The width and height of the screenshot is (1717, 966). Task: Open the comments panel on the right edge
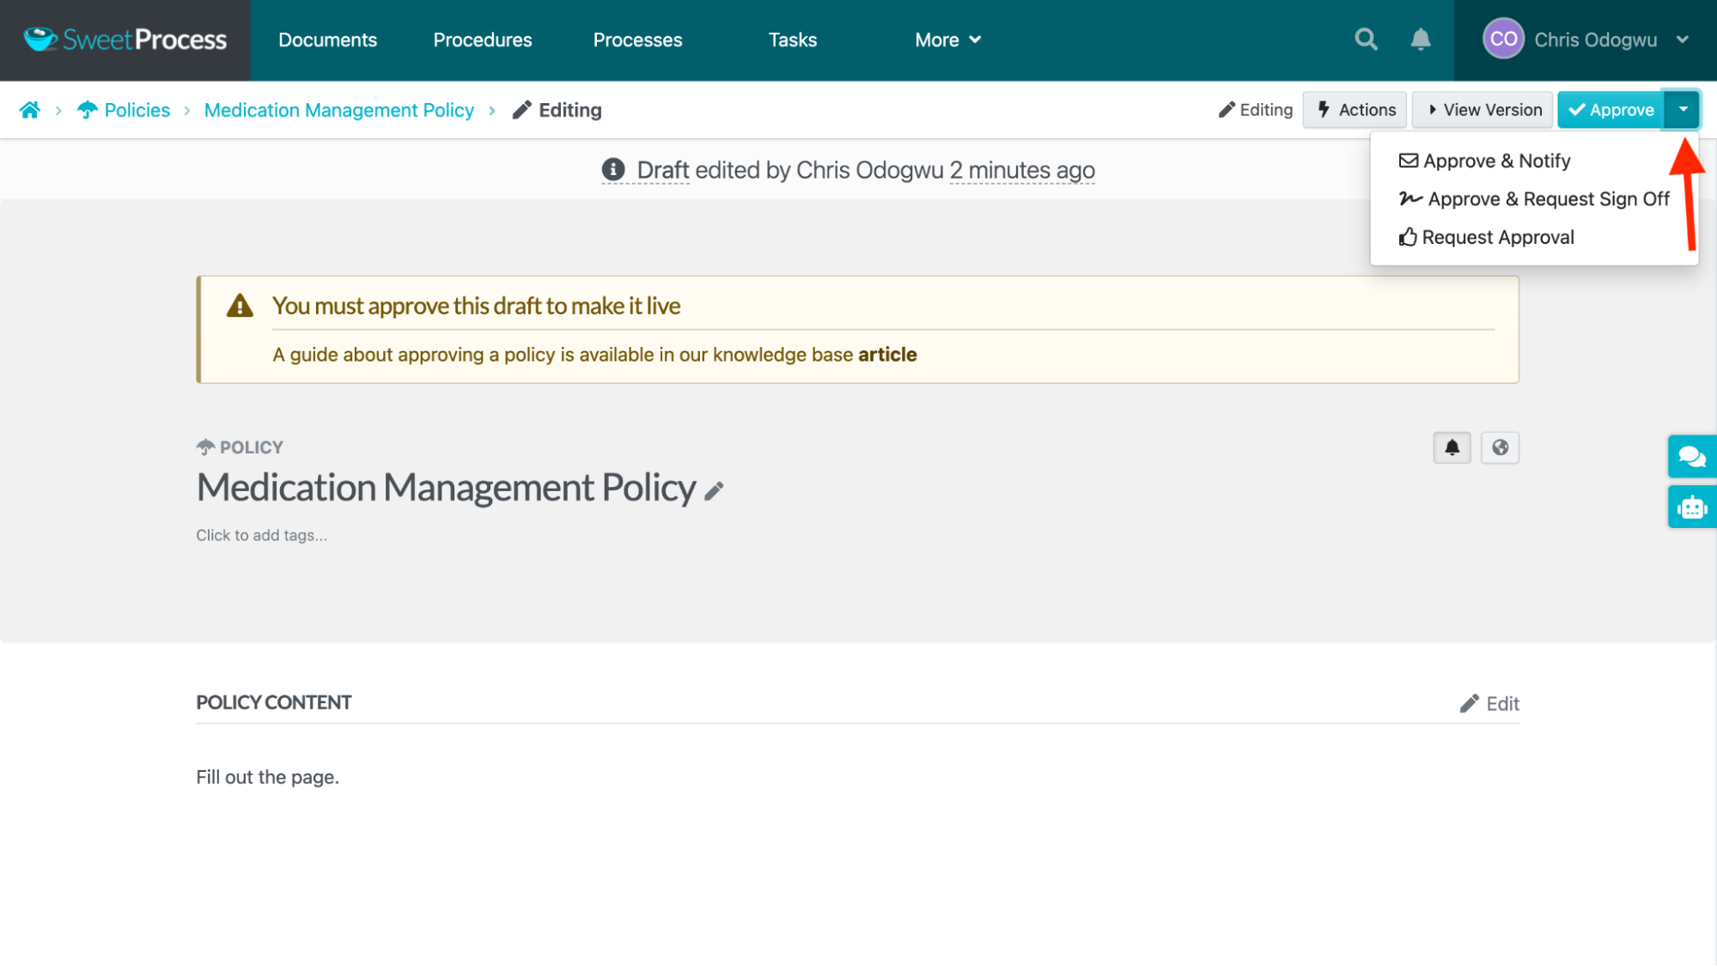(1691, 456)
